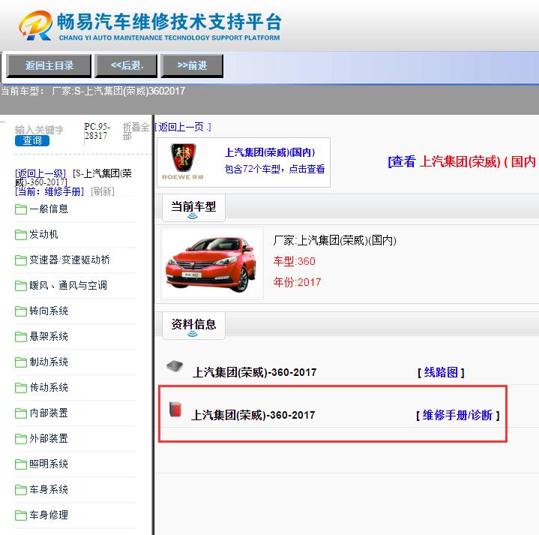Click the 返回上一页 link
This screenshot has width=539, height=535.
(182, 127)
